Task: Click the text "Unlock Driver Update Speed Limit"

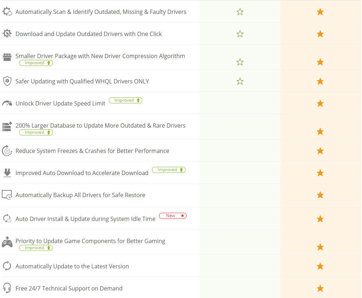Action: click(61, 103)
